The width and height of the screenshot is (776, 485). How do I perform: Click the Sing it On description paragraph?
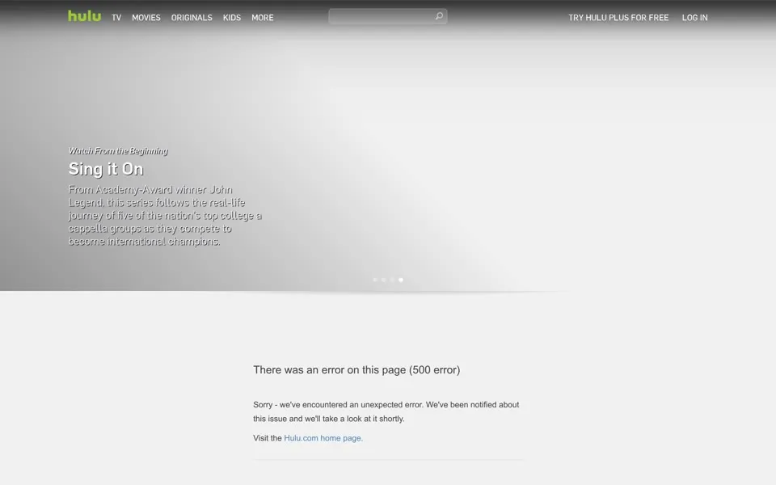165,215
